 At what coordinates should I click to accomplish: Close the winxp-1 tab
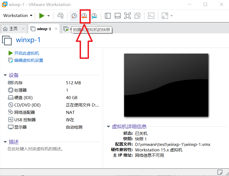point(56,29)
